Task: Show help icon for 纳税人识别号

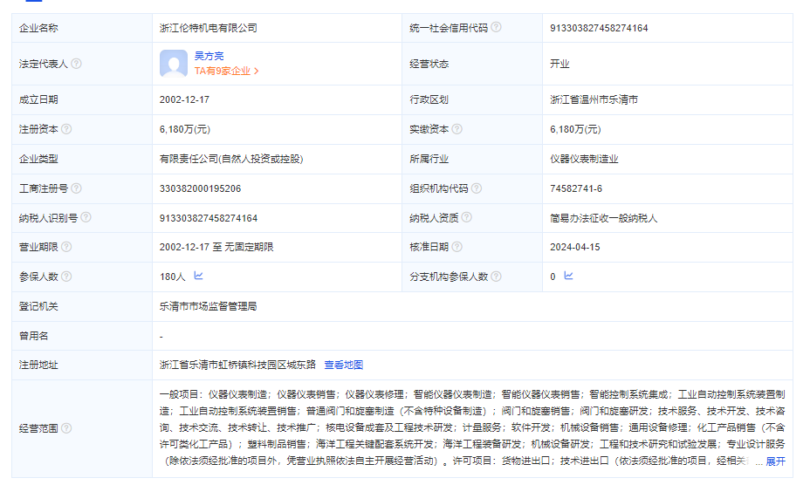Action: [86, 217]
